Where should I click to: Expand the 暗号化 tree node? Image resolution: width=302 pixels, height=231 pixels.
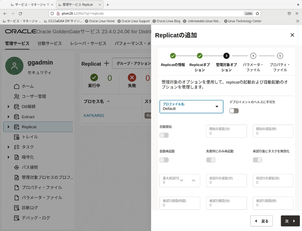[8, 157]
